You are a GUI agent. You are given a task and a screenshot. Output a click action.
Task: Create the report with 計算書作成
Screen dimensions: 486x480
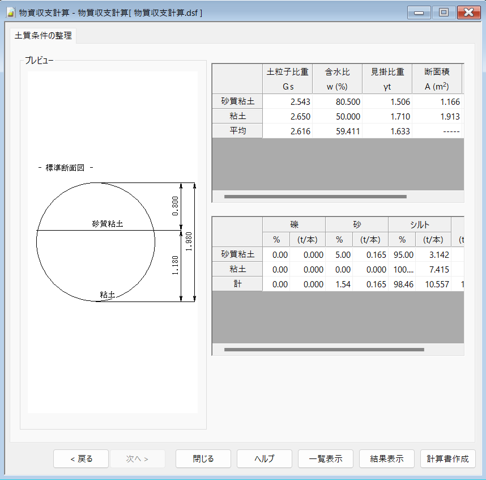click(448, 459)
